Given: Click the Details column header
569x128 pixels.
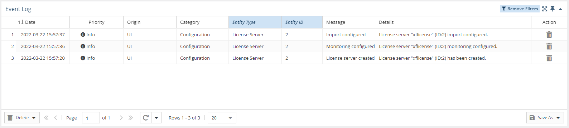Looking at the screenshot, I should tap(453, 22).
